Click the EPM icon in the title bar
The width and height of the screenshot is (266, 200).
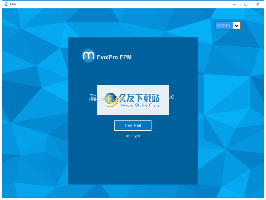pos(6,4)
